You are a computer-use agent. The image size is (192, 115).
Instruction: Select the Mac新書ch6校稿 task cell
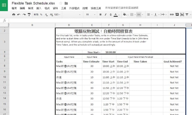tap(69, 104)
